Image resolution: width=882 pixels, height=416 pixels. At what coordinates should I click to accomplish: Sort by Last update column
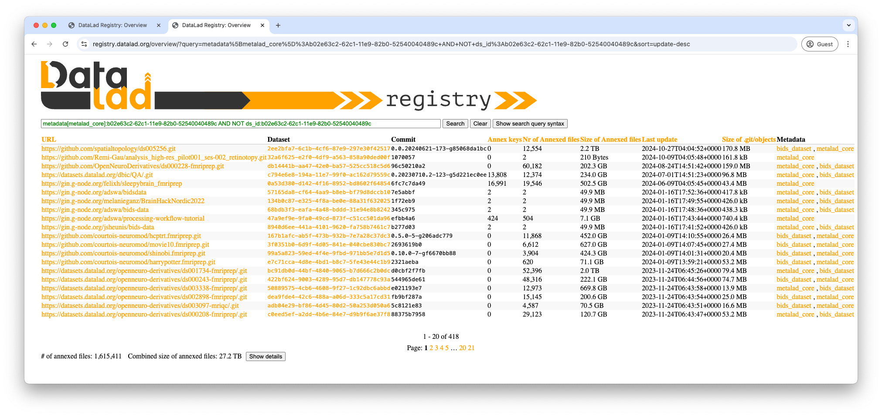pyautogui.click(x=659, y=140)
